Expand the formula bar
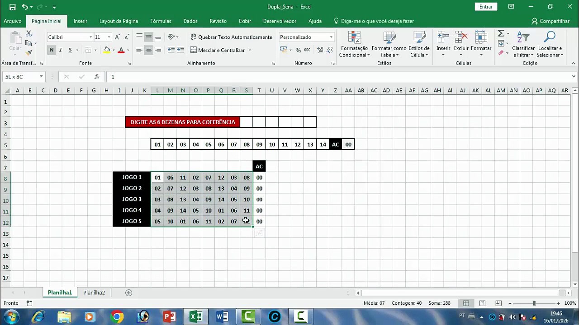The height and width of the screenshot is (325, 579). [574, 77]
